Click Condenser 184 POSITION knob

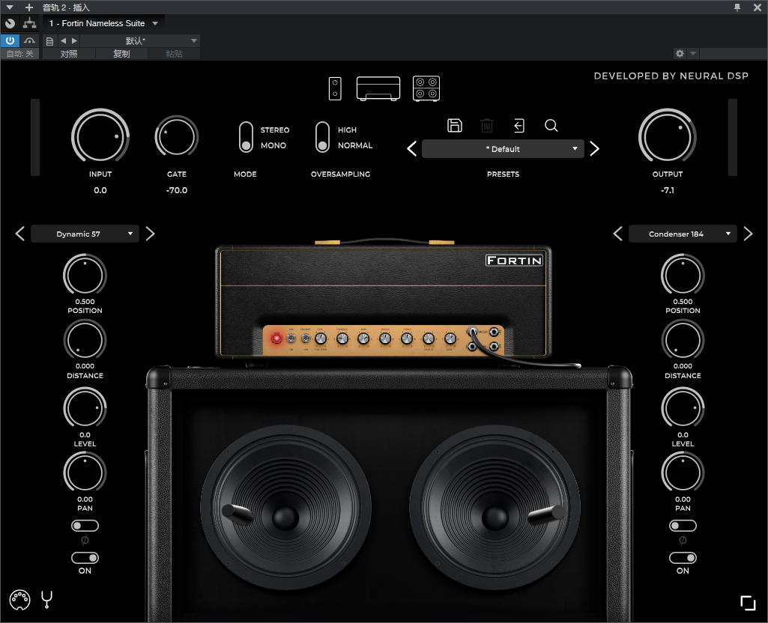(x=683, y=275)
